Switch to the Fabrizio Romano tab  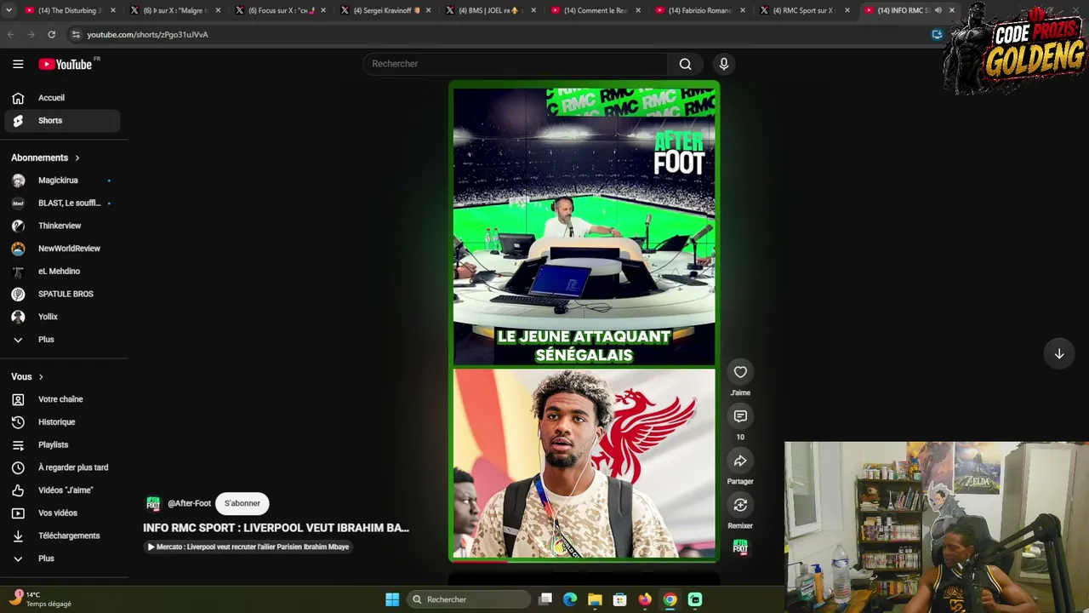tap(700, 10)
